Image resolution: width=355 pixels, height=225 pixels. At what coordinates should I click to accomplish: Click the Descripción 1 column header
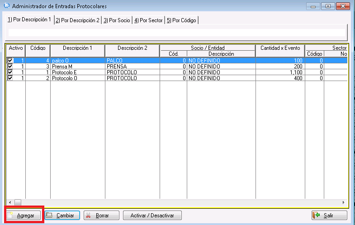coord(77,48)
